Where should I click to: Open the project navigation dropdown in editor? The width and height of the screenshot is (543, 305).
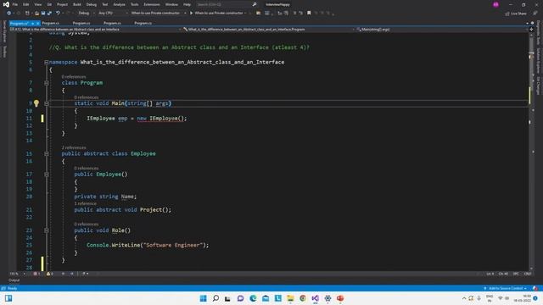pyautogui.click(x=96, y=30)
